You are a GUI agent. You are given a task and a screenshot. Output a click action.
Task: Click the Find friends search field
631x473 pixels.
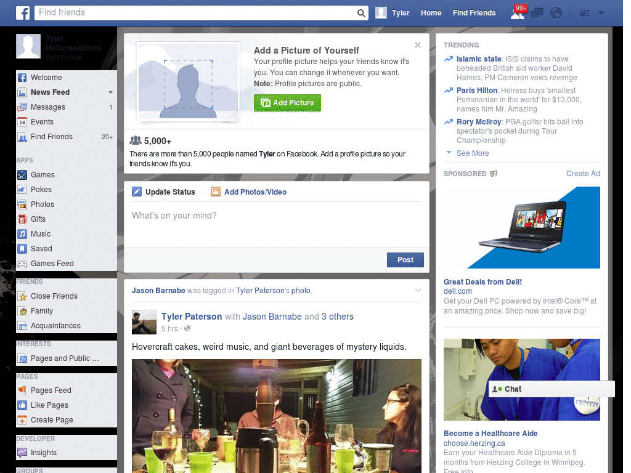(195, 13)
